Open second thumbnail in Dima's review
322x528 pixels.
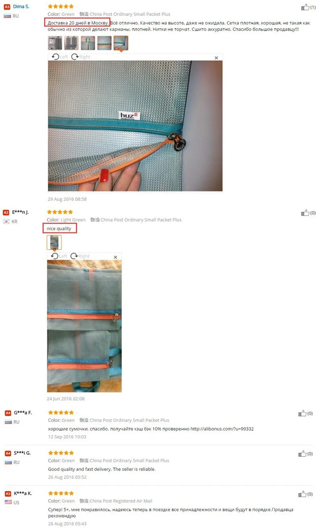pyautogui.click(x=71, y=43)
